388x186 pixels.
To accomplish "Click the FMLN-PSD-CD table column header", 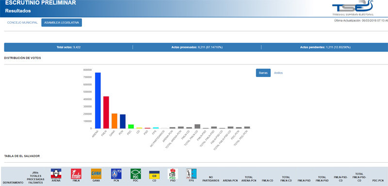I will [x=340, y=179].
